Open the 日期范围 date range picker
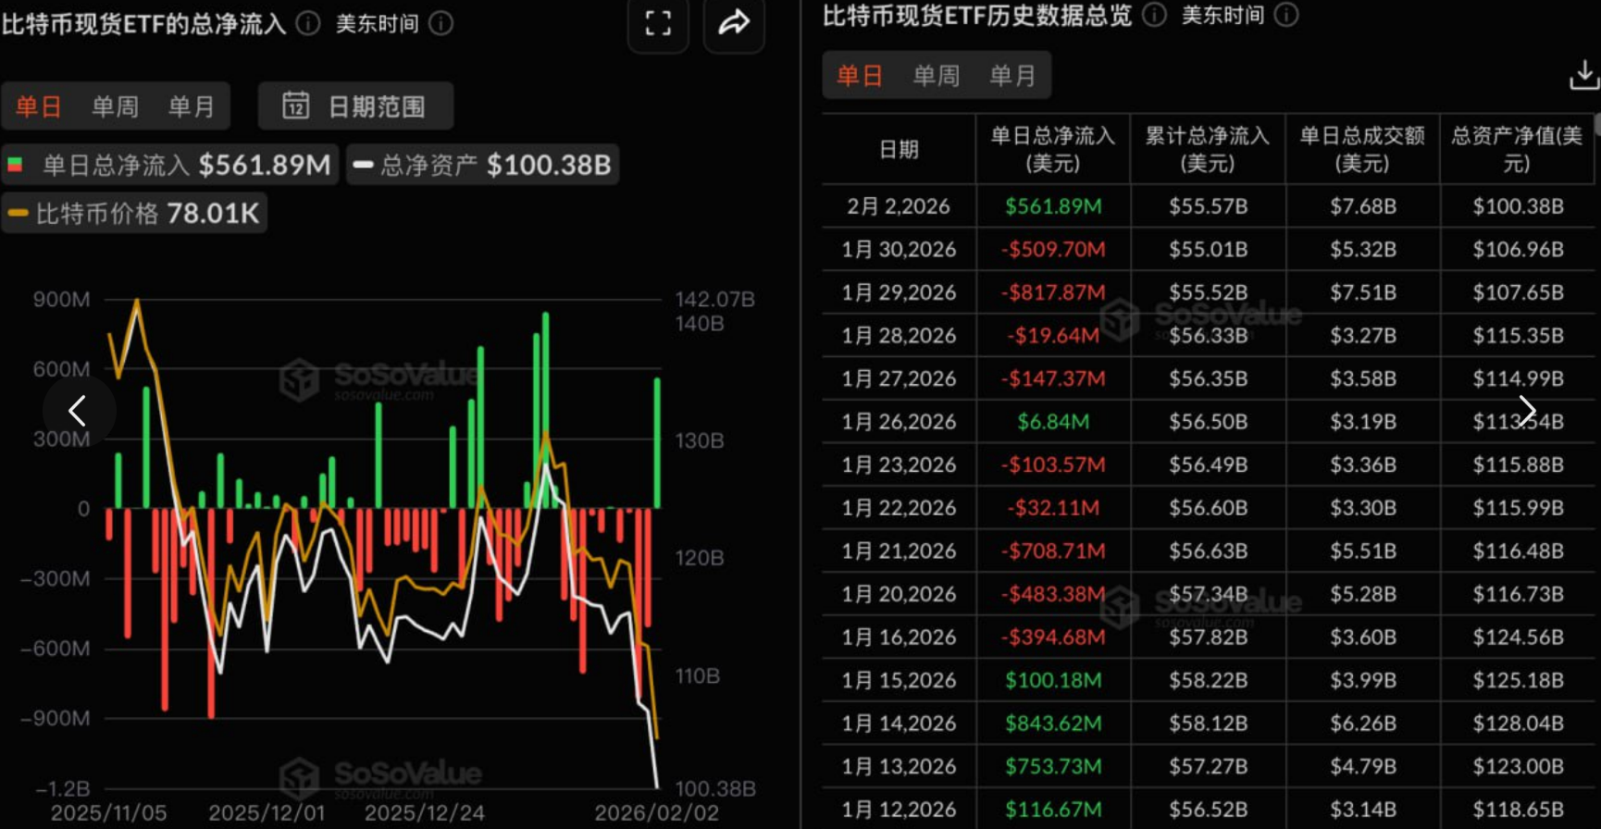The width and height of the screenshot is (1601, 829). (x=356, y=106)
